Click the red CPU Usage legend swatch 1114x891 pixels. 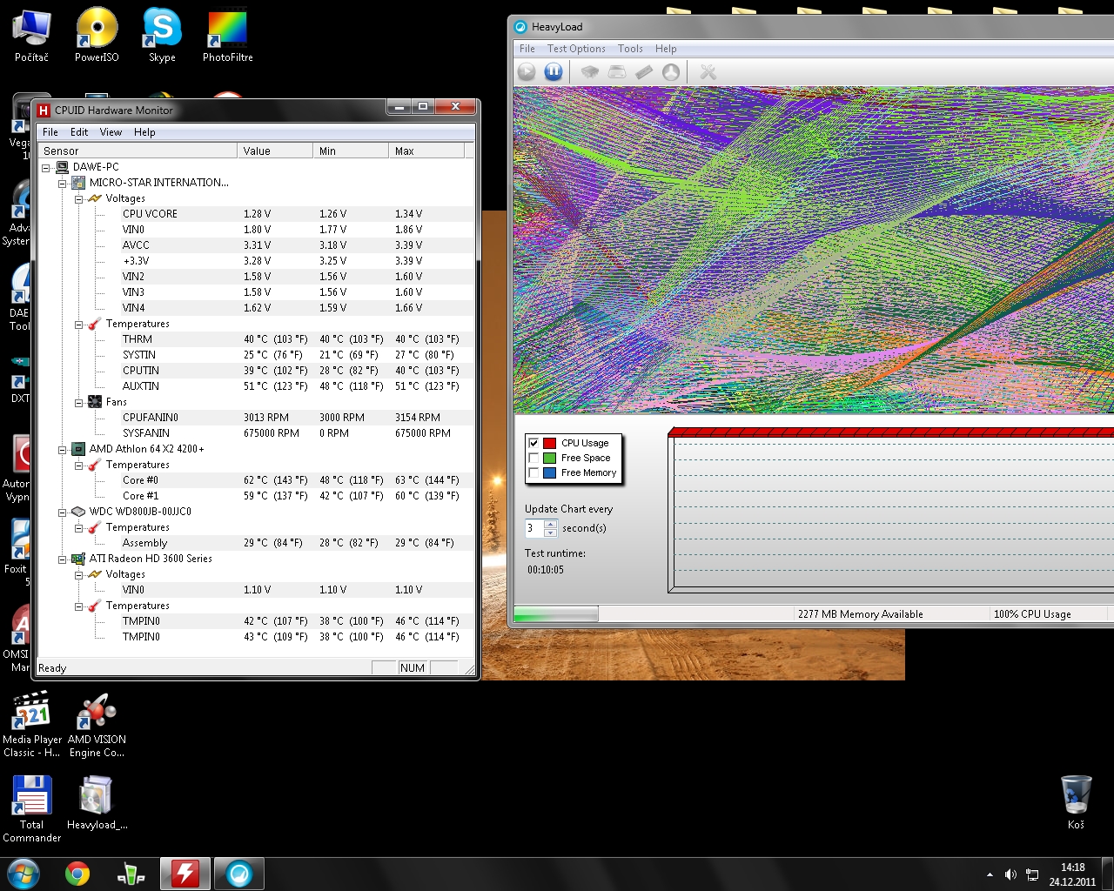click(549, 443)
